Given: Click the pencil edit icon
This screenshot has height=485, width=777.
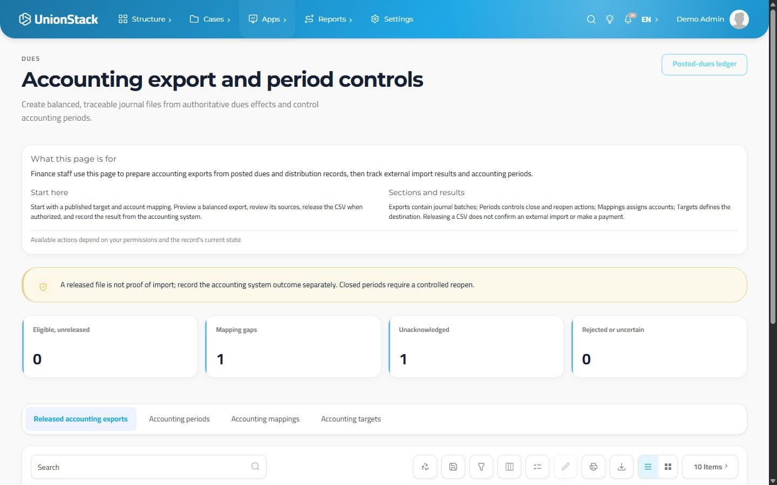Looking at the screenshot, I should (x=565, y=467).
